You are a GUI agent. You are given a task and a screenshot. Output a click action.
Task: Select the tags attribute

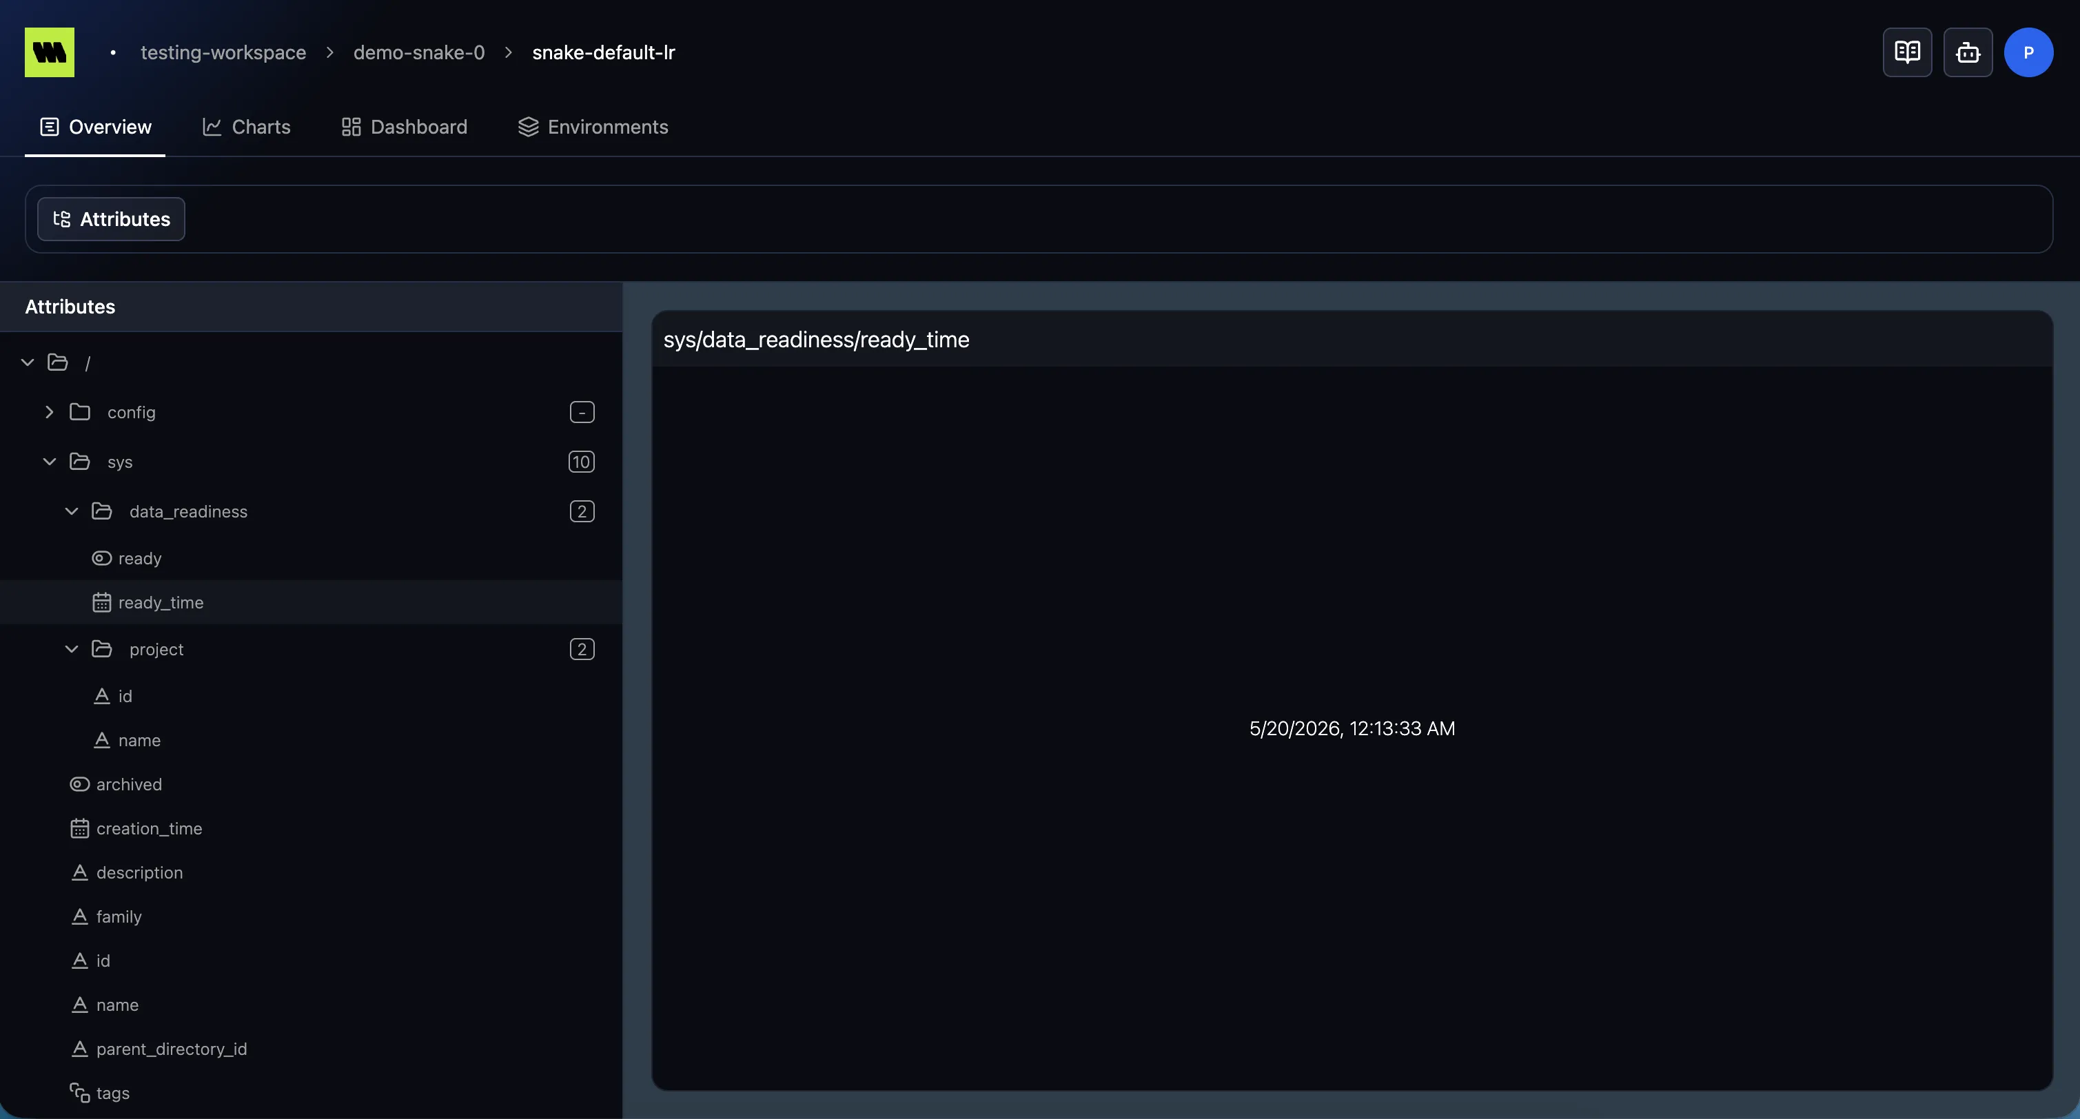click(x=311, y=1094)
